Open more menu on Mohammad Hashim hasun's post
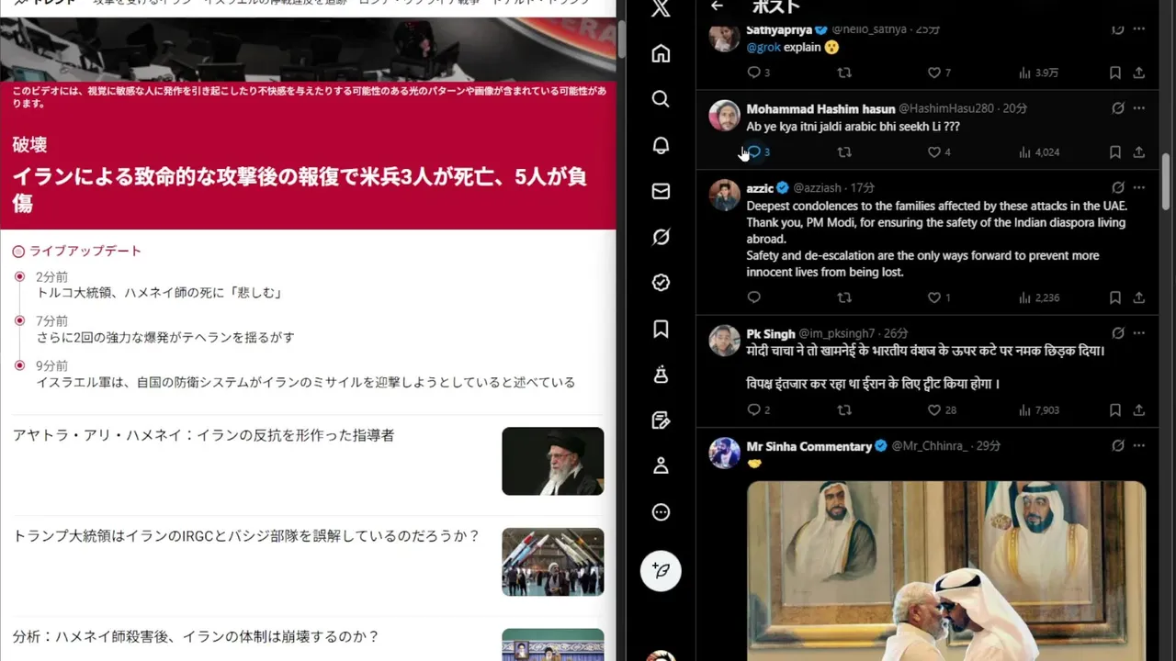The width and height of the screenshot is (1176, 661). (1140, 107)
